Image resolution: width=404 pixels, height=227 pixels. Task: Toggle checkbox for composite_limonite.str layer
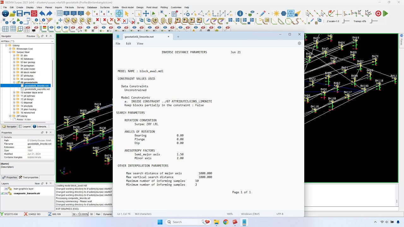click(x=3, y=193)
